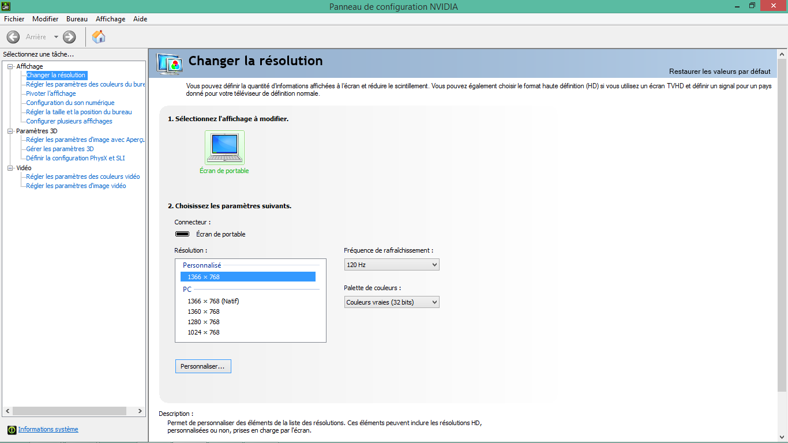Open the Fichier menu
Image resolution: width=788 pixels, height=443 pixels.
coord(14,19)
